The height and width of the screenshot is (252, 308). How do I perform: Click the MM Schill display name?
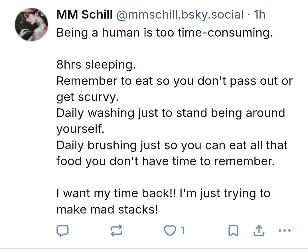[84, 15]
